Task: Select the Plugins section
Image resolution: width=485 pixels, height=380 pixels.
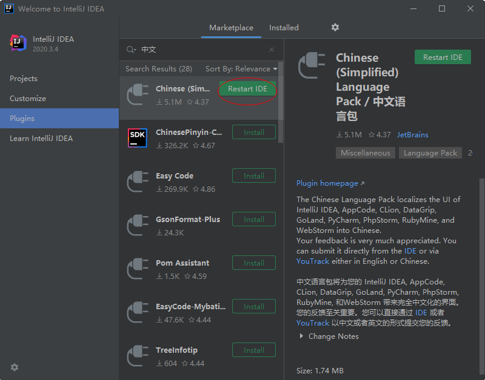Action: pos(59,118)
